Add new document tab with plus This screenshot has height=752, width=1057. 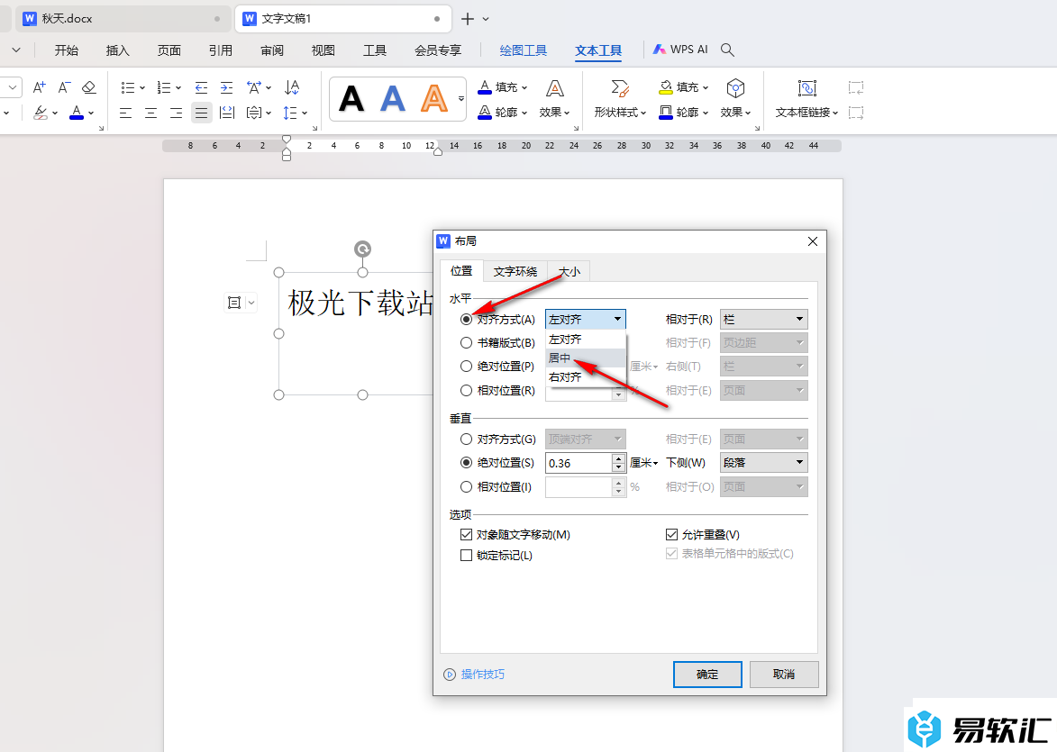[467, 19]
